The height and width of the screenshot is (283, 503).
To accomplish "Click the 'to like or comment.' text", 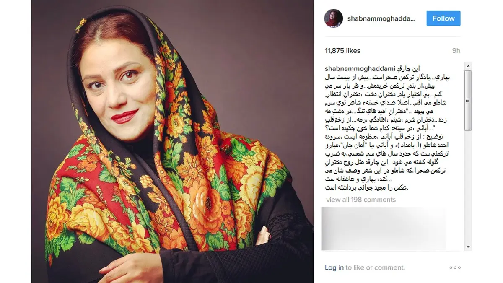I will point(375,267).
